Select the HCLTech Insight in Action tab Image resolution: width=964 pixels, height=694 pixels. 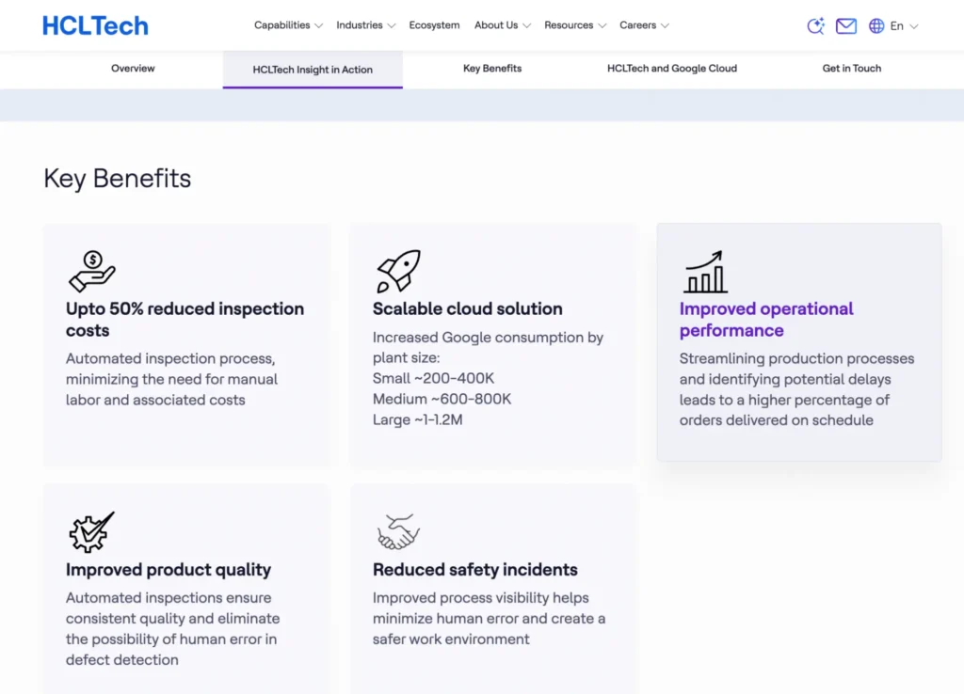[313, 70]
